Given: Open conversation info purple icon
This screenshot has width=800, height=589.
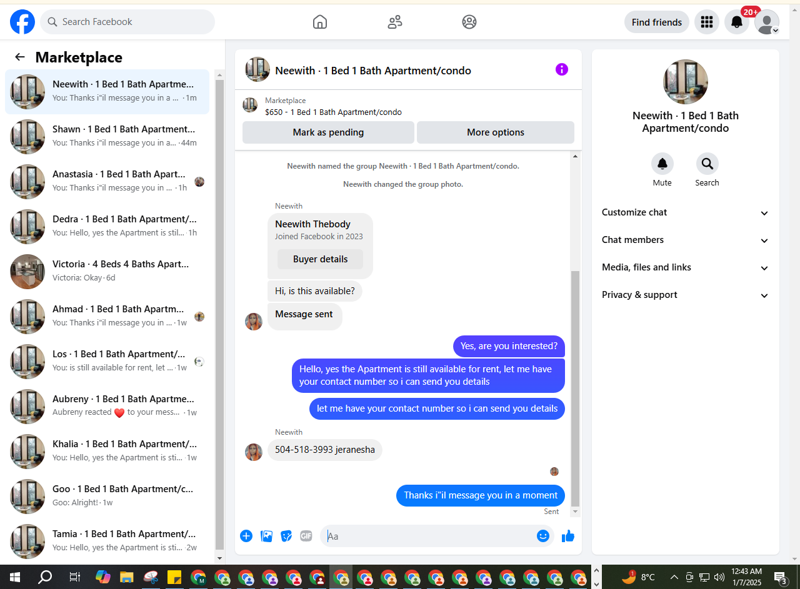Looking at the screenshot, I should (562, 69).
